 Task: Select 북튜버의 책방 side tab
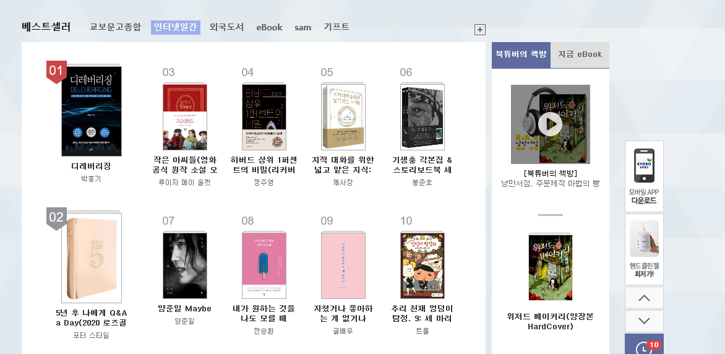click(521, 54)
